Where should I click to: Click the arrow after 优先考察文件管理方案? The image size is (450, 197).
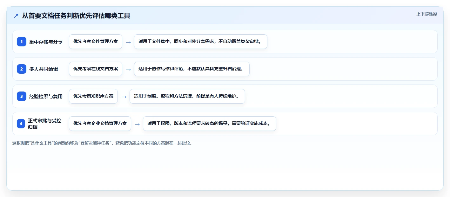click(x=128, y=42)
